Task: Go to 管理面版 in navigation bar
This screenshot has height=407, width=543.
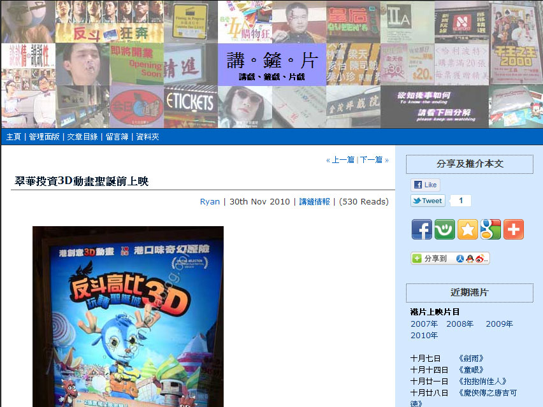Action: (44, 137)
